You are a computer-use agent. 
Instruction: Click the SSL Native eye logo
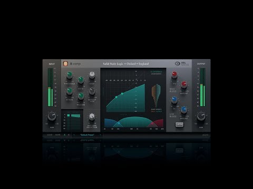click(177, 64)
